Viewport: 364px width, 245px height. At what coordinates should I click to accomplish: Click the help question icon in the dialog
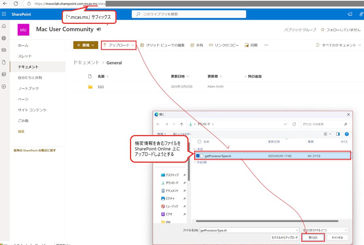[347, 134]
